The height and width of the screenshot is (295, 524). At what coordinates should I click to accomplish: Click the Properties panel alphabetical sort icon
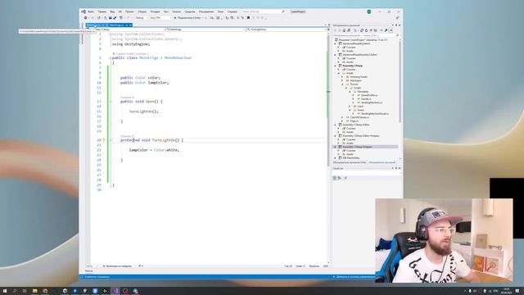tap(340, 178)
